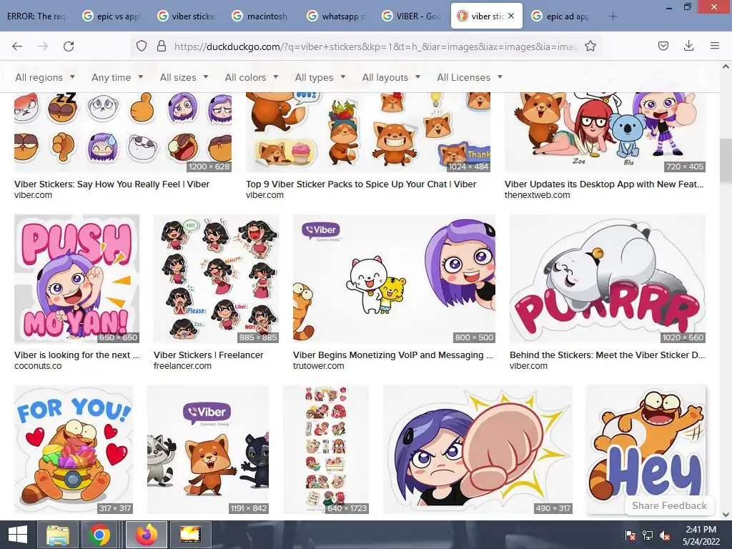This screenshot has width=732, height=549.
Task: Open Viber Stickers | Freelancer link
Action: click(208, 355)
